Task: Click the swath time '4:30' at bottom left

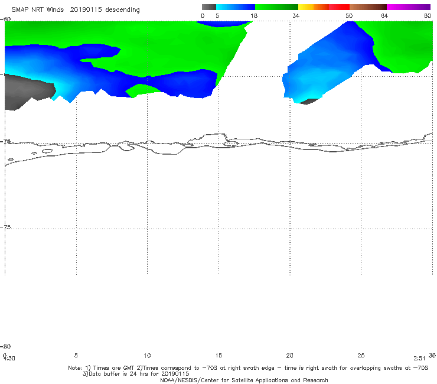Action: click(x=9, y=359)
